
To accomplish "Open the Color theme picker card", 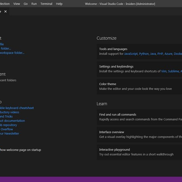I will click(x=140, y=86).
